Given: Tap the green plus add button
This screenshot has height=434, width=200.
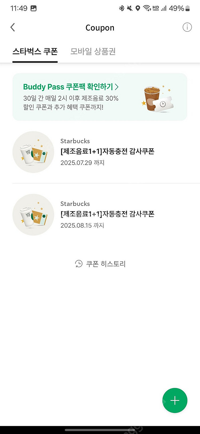Looking at the screenshot, I should 175,400.
